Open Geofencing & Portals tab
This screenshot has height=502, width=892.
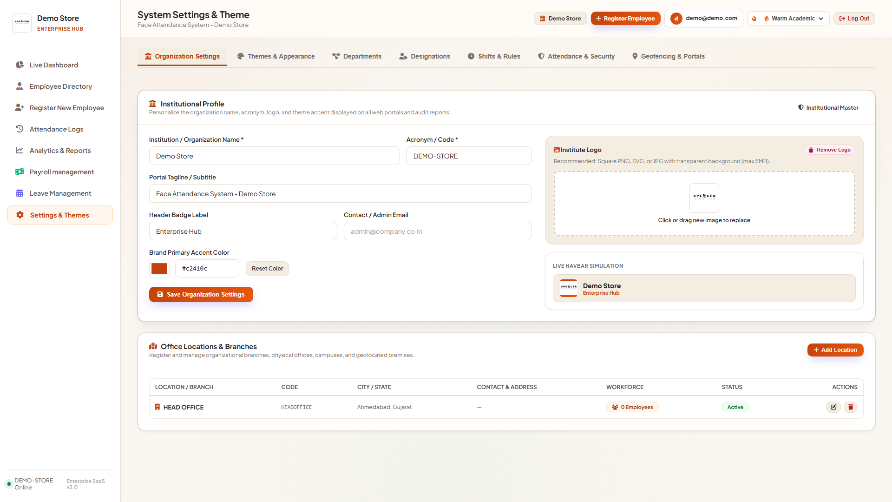[x=668, y=56]
